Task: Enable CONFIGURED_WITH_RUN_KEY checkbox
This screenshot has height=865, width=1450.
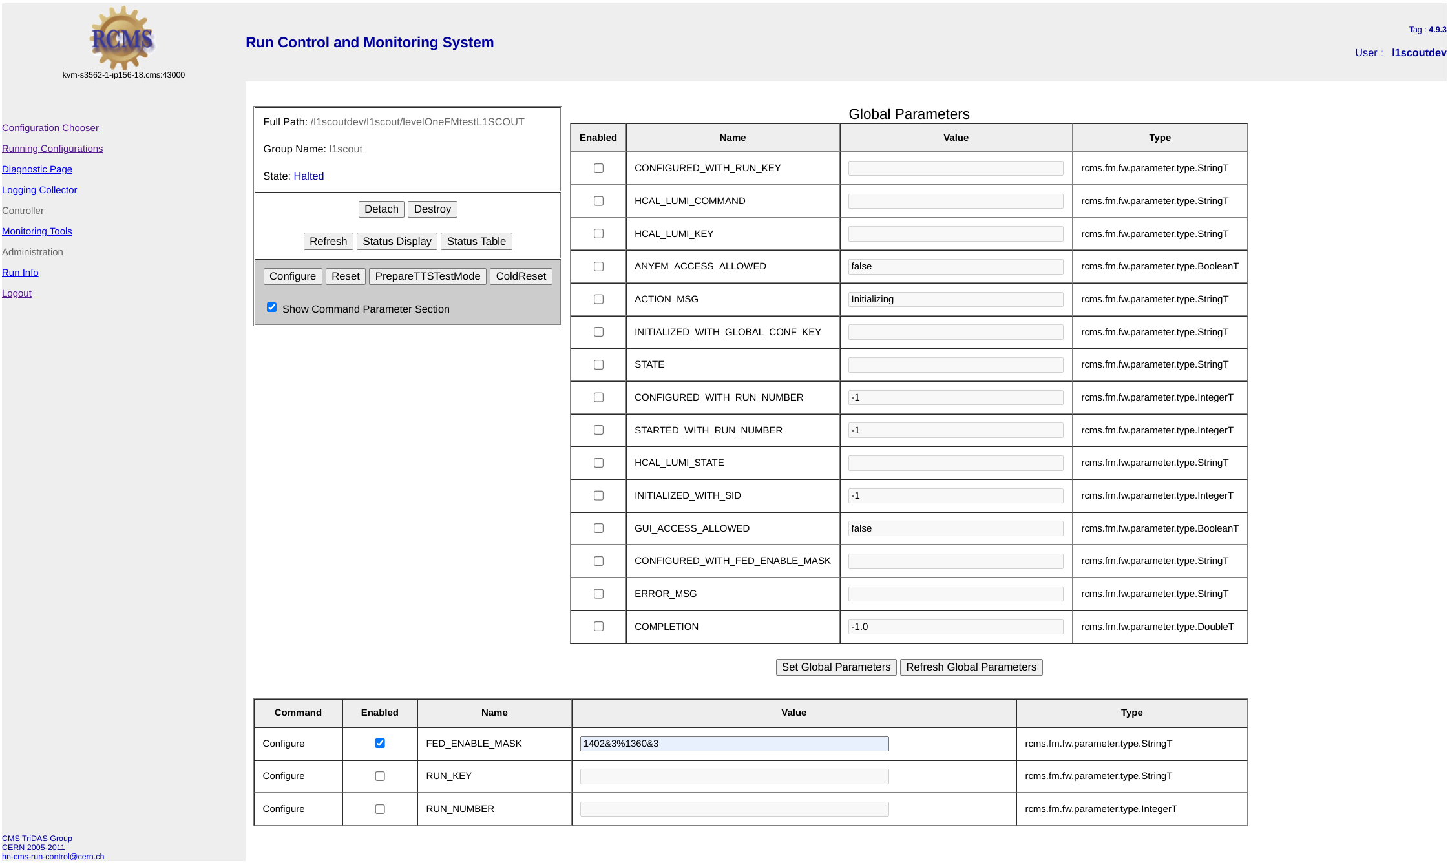Action: click(599, 169)
